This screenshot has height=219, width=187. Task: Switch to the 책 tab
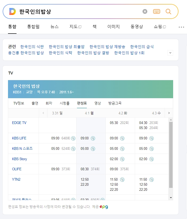coord(95,27)
